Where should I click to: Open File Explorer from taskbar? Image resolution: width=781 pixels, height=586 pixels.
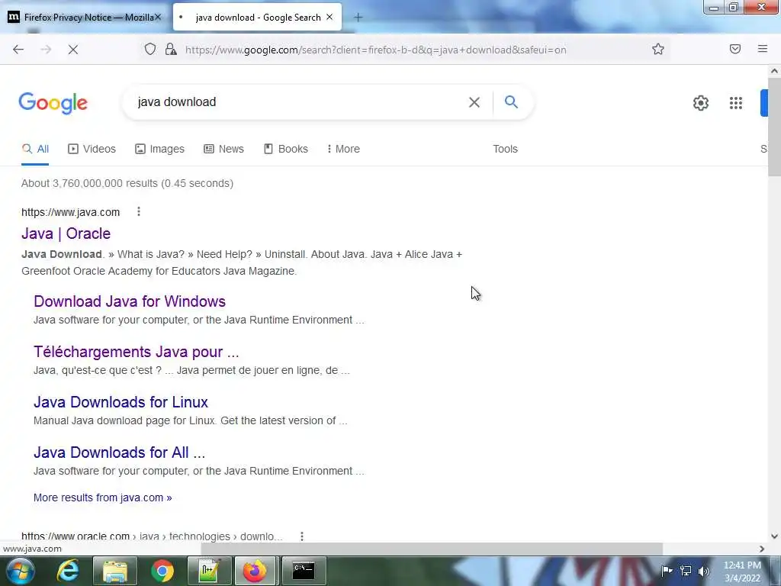(115, 571)
